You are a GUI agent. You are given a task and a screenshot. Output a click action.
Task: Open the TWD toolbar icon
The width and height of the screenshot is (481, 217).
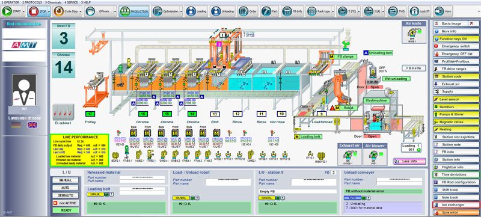click(x=393, y=11)
